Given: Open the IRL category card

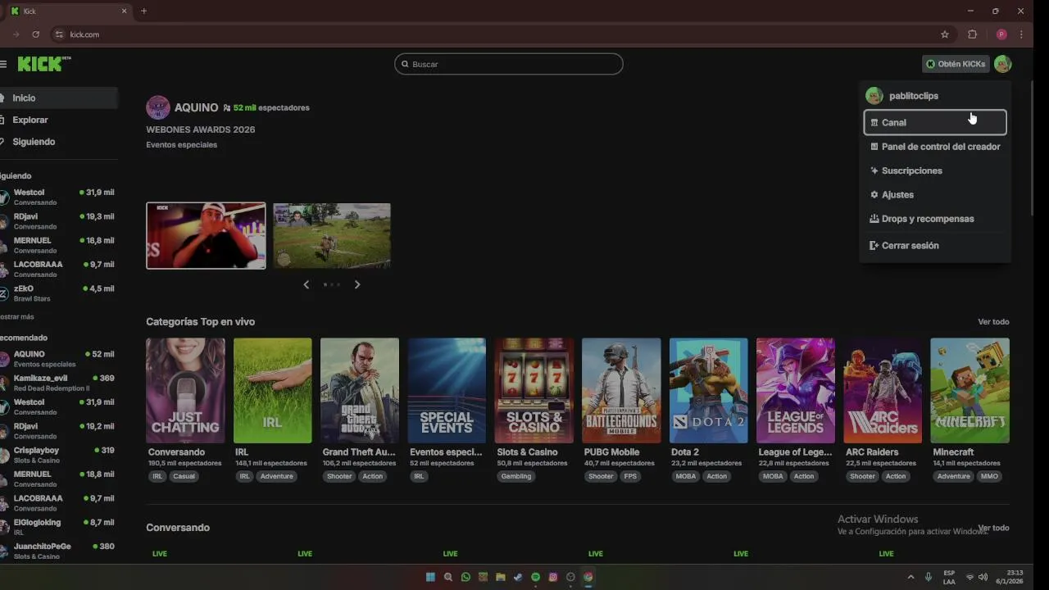Looking at the screenshot, I should pyautogui.click(x=272, y=391).
